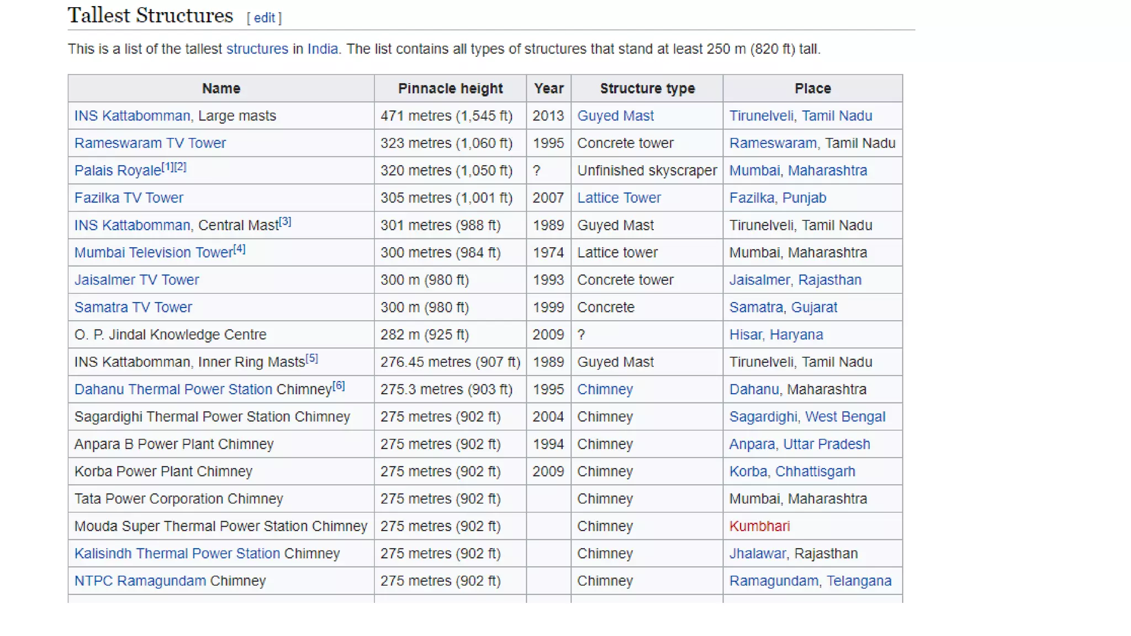Click Mumbai Television Tower link
The width and height of the screenshot is (1131, 636).
coord(154,252)
